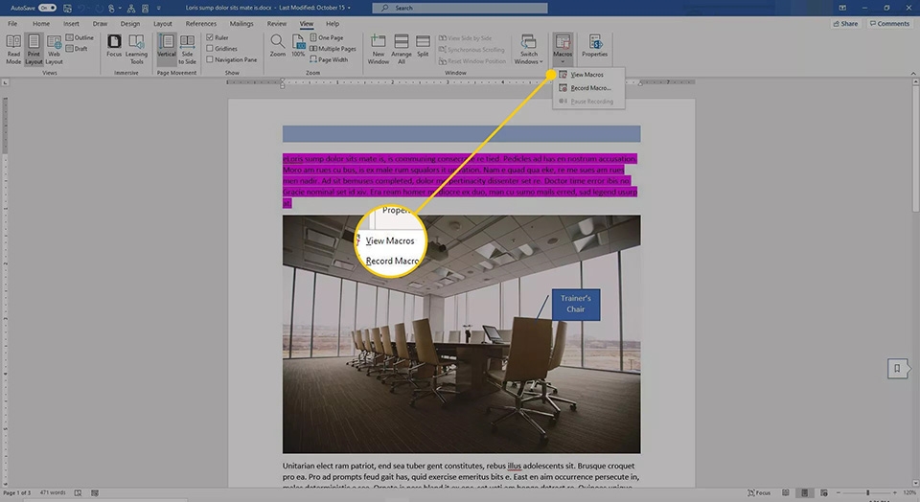920x502 pixels.
Task: Open the Home tab
Action: pos(41,23)
